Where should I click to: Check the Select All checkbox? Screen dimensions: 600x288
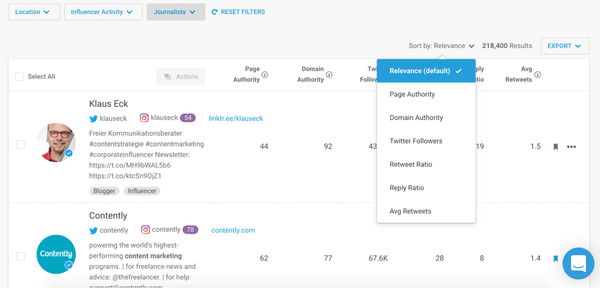pos(19,77)
